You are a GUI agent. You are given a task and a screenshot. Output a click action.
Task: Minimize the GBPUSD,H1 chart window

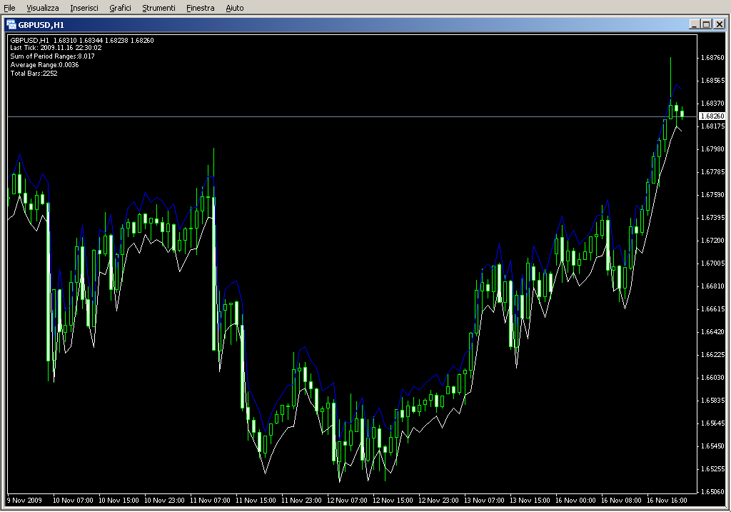point(694,24)
